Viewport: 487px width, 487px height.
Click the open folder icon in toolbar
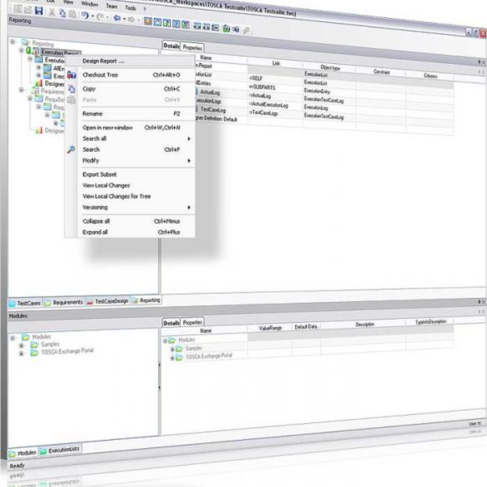tap(28, 10)
